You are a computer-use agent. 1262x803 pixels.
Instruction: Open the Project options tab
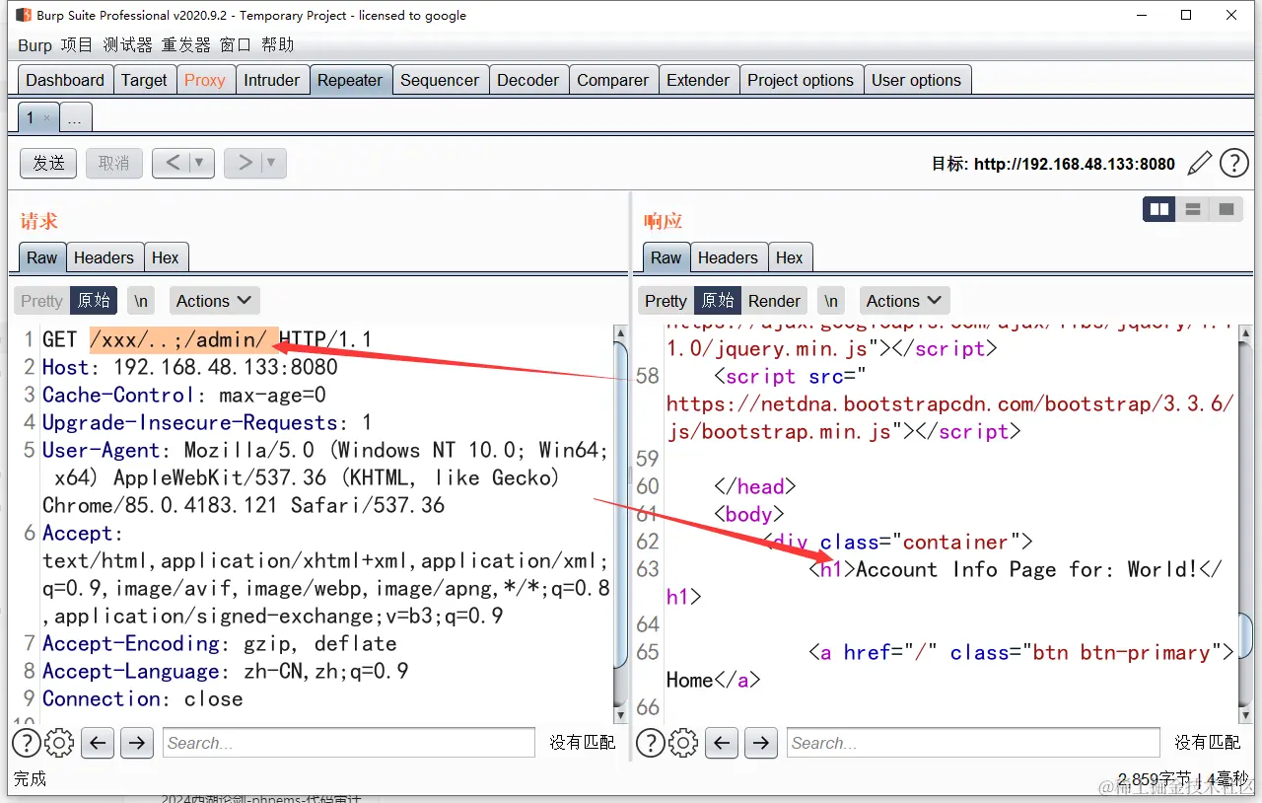tap(801, 80)
